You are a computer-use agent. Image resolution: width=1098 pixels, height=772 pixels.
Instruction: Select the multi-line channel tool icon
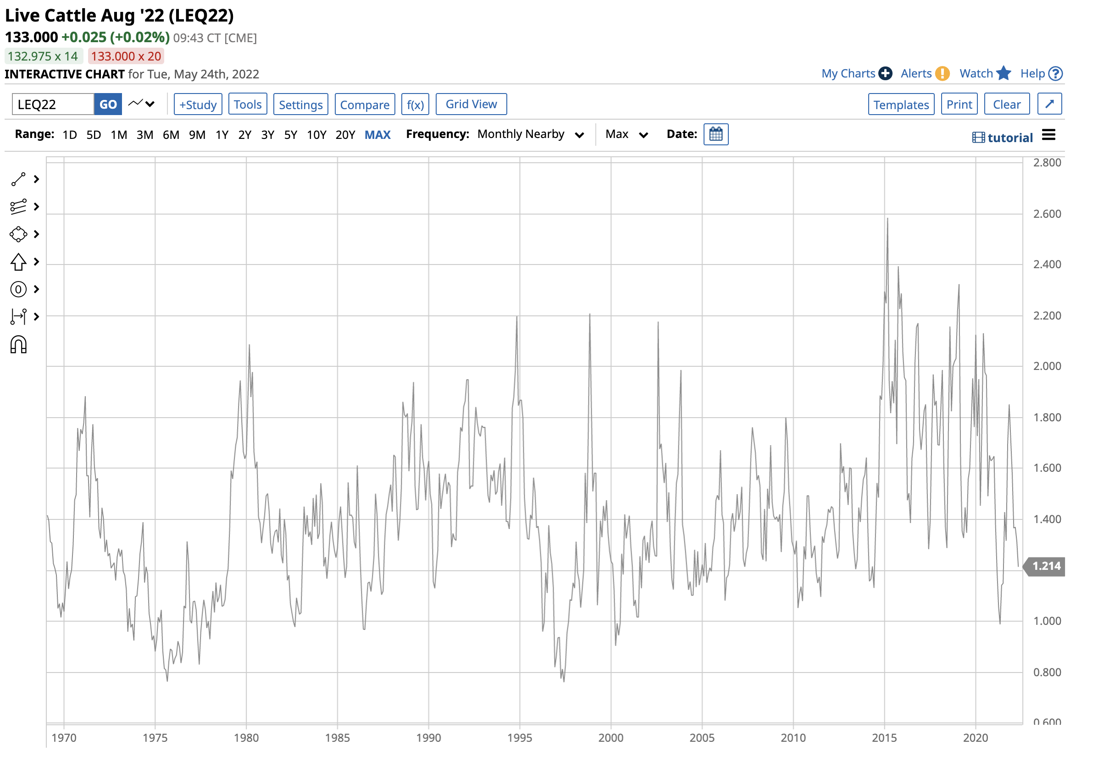pos(18,207)
